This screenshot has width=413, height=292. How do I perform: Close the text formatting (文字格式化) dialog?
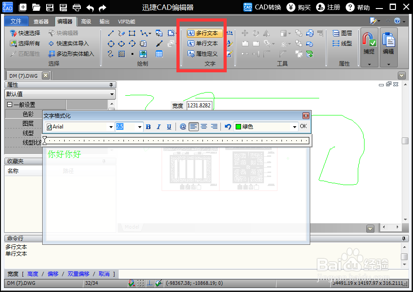pyautogui.click(x=306, y=116)
